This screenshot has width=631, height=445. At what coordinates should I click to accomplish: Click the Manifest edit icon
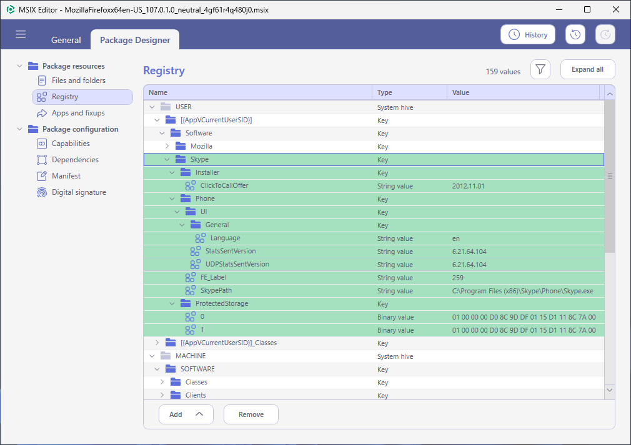click(42, 176)
